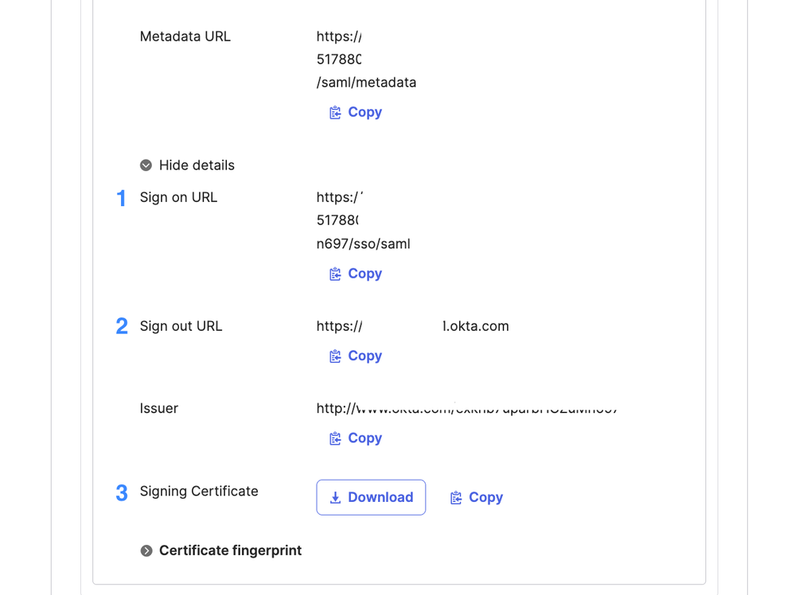The height and width of the screenshot is (595, 795).
Task: Click the Sign on URL ending in sso/saml
Action: [363, 244]
